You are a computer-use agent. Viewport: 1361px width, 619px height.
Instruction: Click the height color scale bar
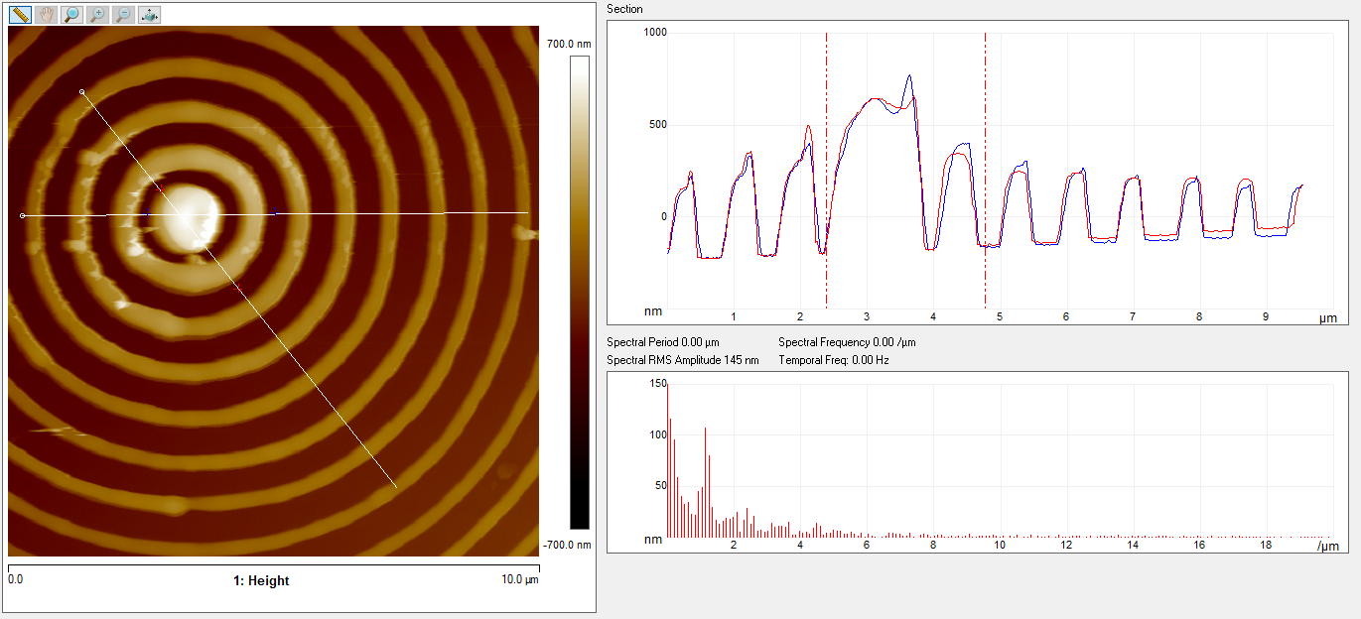(579, 293)
